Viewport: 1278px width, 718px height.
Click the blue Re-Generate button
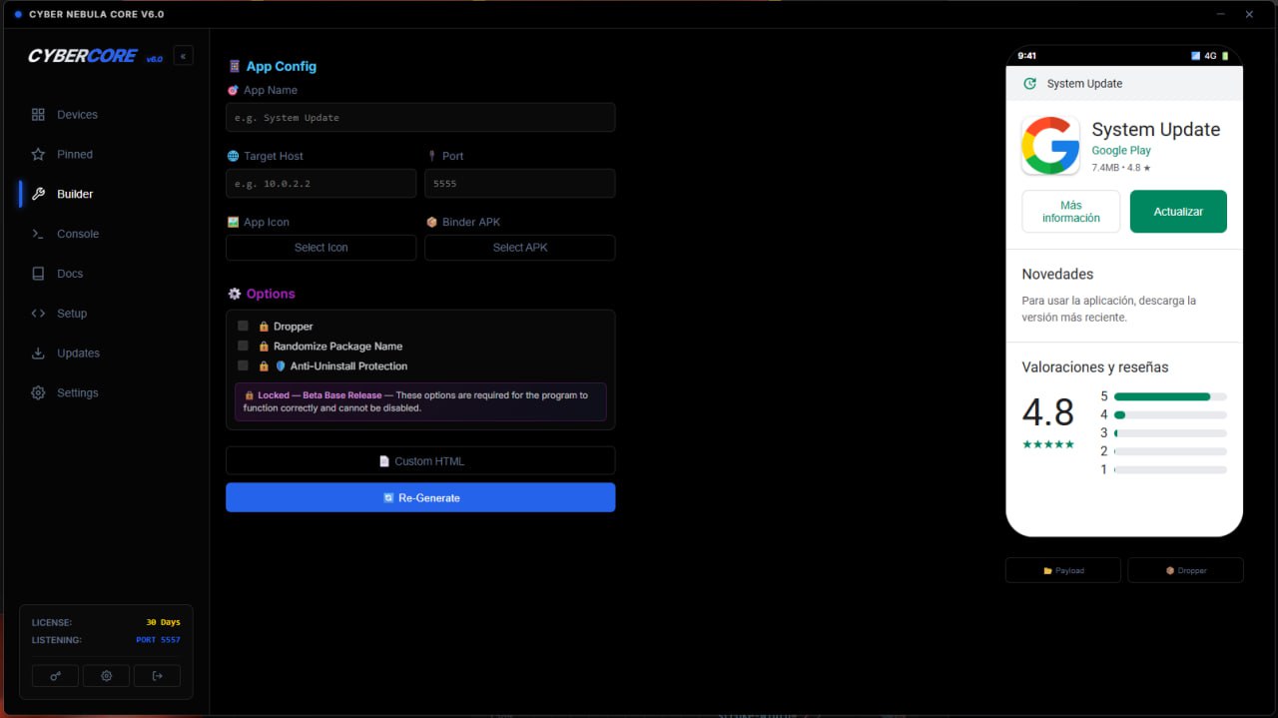pyautogui.click(x=420, y=497)
